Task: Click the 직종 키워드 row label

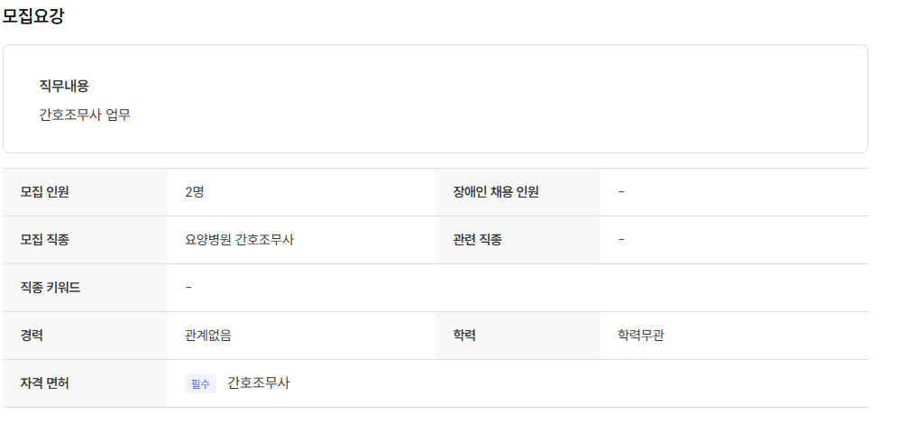Action: pos(50,287)
